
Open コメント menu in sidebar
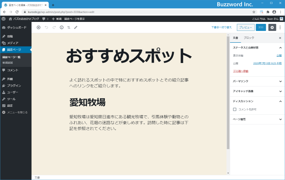(16, 70)
